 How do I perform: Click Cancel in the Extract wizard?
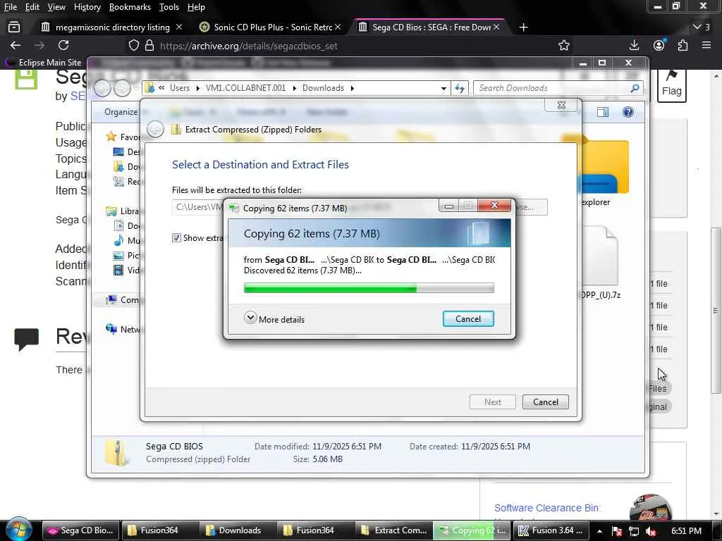[545, 402]
